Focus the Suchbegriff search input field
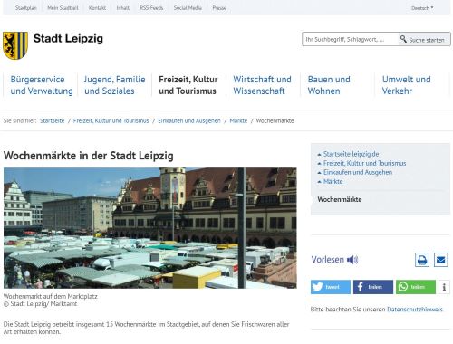The width and height of the screenshot is (453, 344). (351, 39)
